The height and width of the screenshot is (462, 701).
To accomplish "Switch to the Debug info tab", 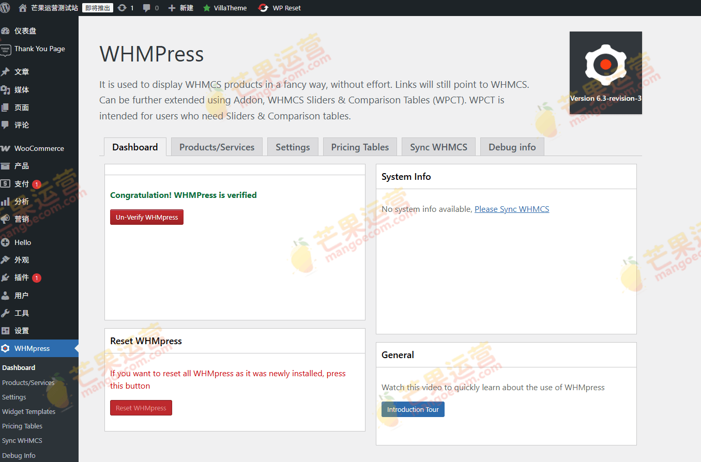I will [512, 147].
